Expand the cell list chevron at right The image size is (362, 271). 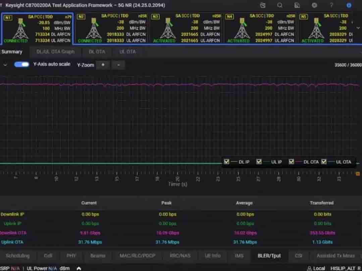point(358,28)
